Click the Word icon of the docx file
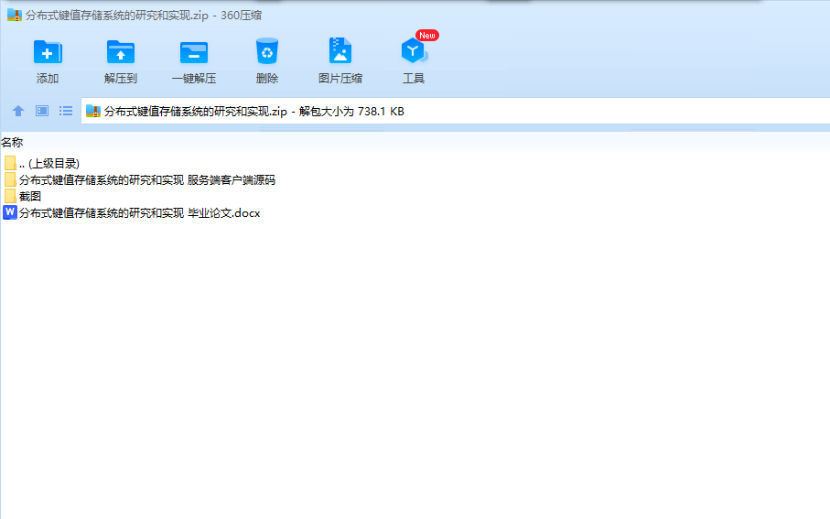 click(9, 212)
